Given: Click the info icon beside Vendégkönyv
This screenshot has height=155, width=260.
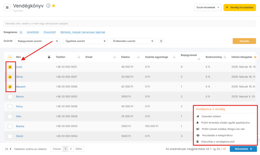Looking at the screenshot, I should (48, 6).
